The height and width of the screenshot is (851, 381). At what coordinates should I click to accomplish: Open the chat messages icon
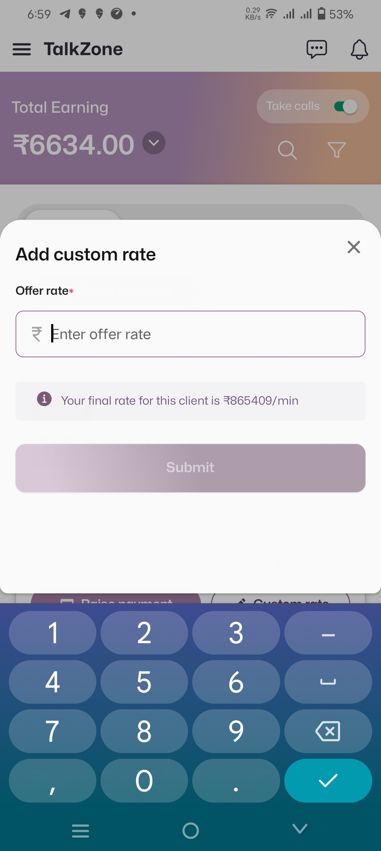317,49
